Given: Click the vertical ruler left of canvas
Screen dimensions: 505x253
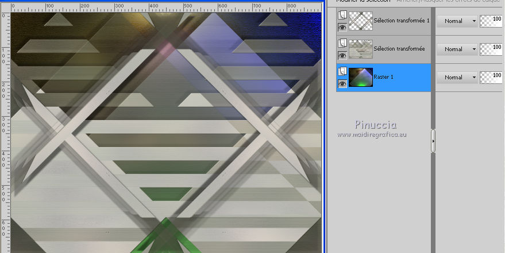Looking at the screenshot, I should (x=6, y=132).
